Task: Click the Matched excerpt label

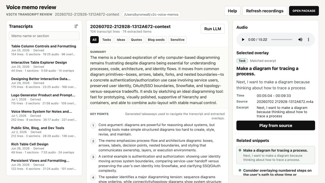Action: click(263, 61)
